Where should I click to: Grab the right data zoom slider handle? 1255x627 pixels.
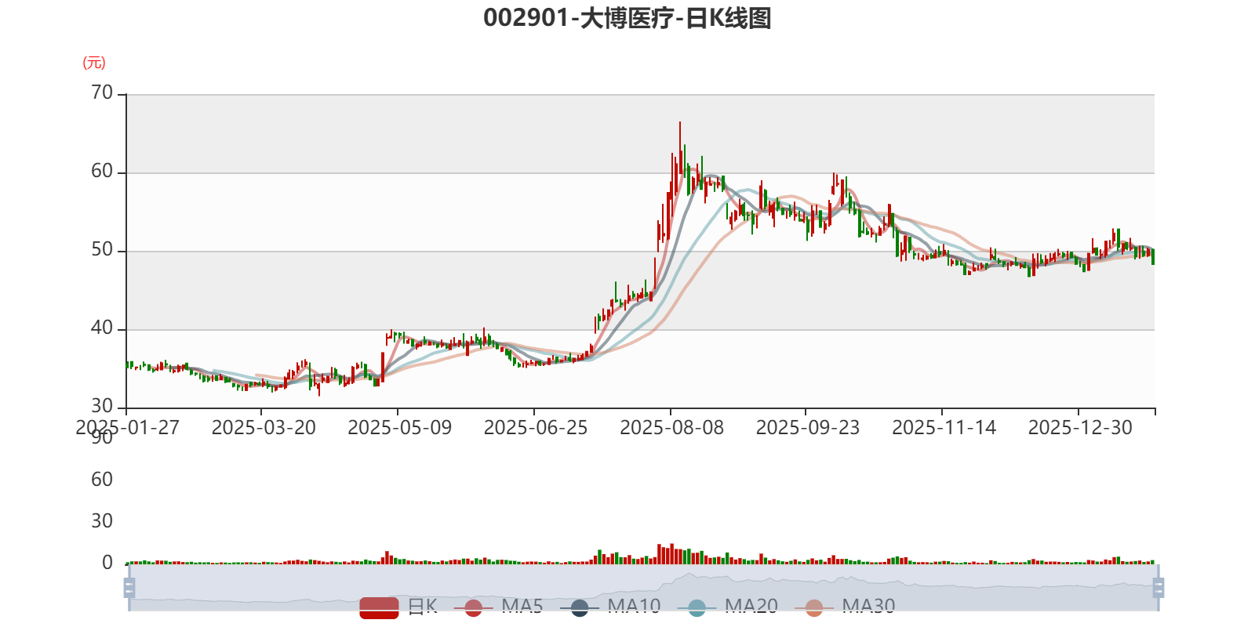[x=1159, y=587]
